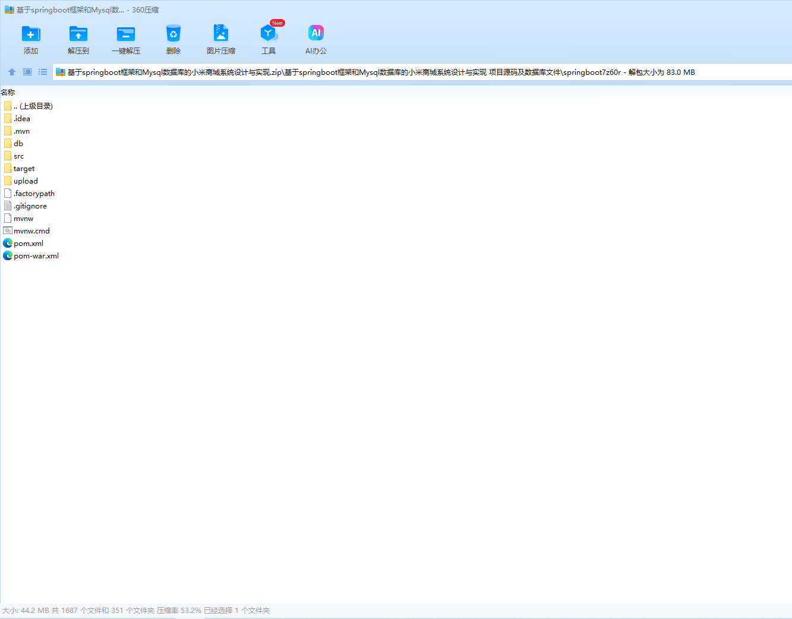Image resolution: width=792 pixels, height=619 pixels.
Task: Go up one level with the up arrow
Action: click(x=12, y=72)
